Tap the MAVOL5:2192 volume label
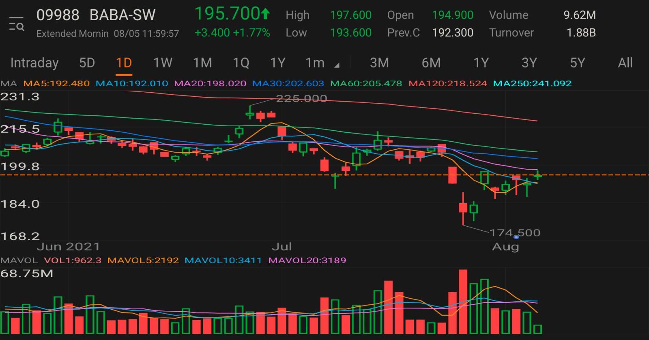This screenshot has height=340, width=649. point(143,260)
